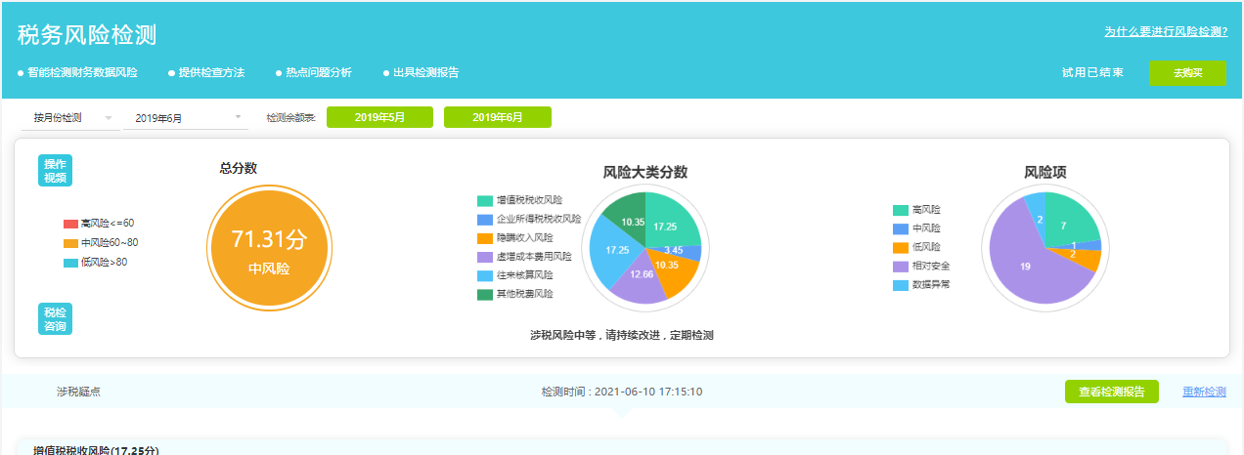Select the 涉税疑点 tab
1244x455 pixels.
78,392
